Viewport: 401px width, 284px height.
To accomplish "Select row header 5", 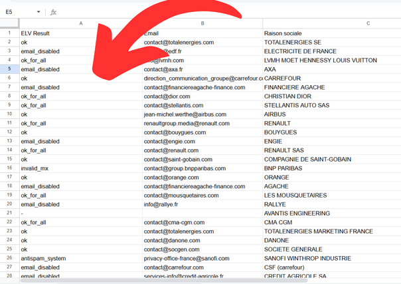I will click(9, 69).
